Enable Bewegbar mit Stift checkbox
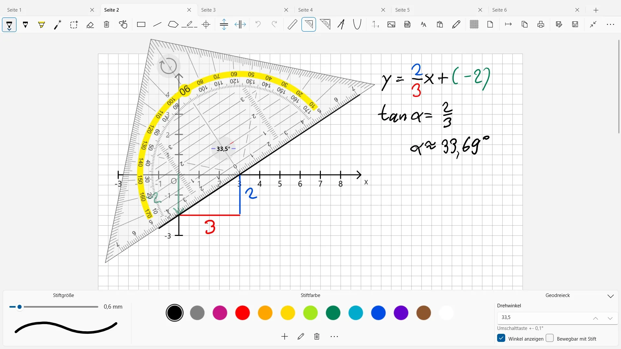The height and width of the screenshot is (349, 621). (x=550, y=338)
